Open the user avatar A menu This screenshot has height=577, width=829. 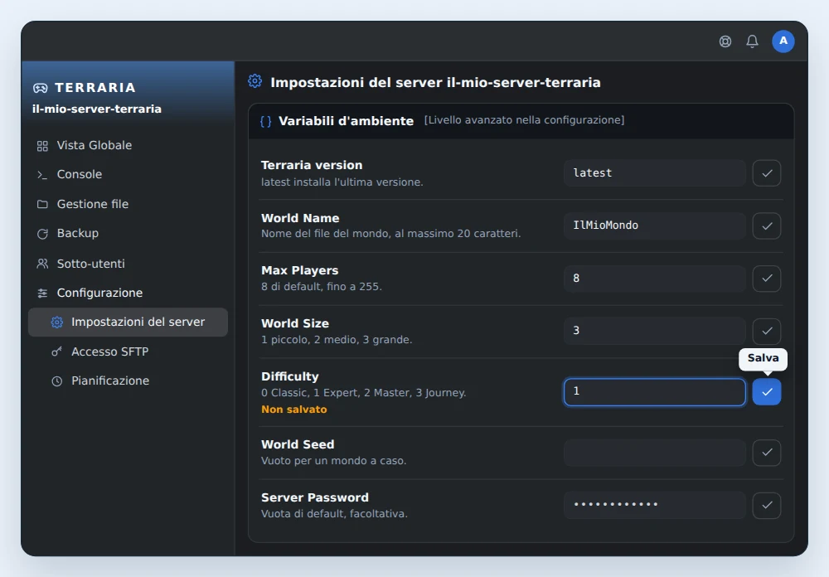click(783, 41)
